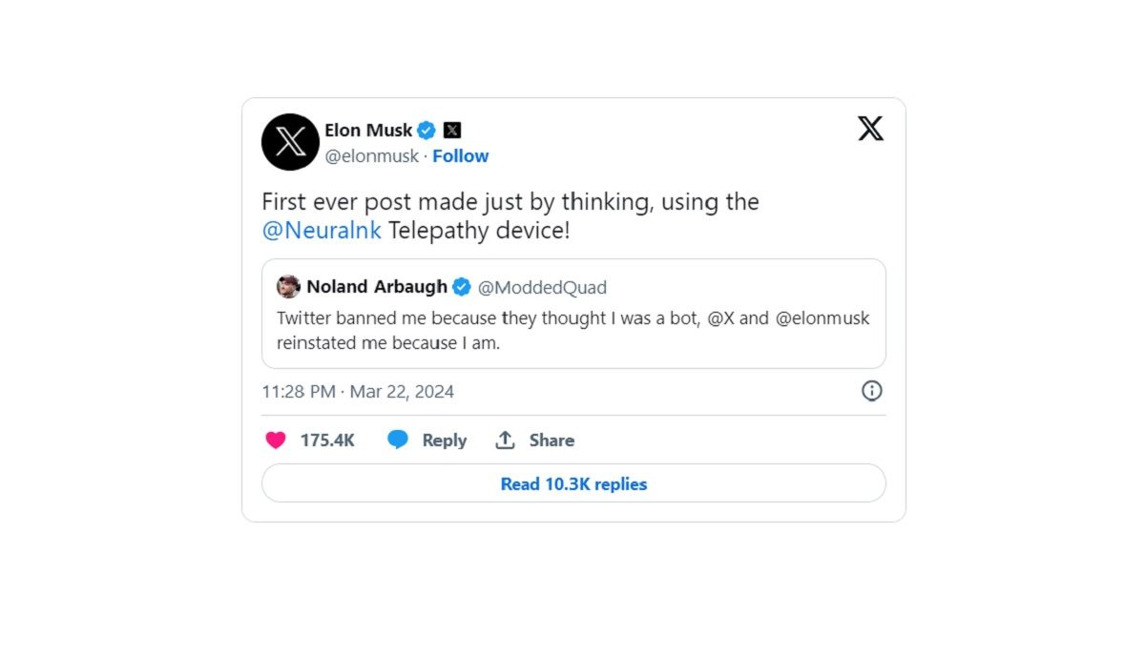Click the 175.4K likes count
The height and width of the screenshot is (655, 1145).
pyautogui.click(x=327, y=440)
